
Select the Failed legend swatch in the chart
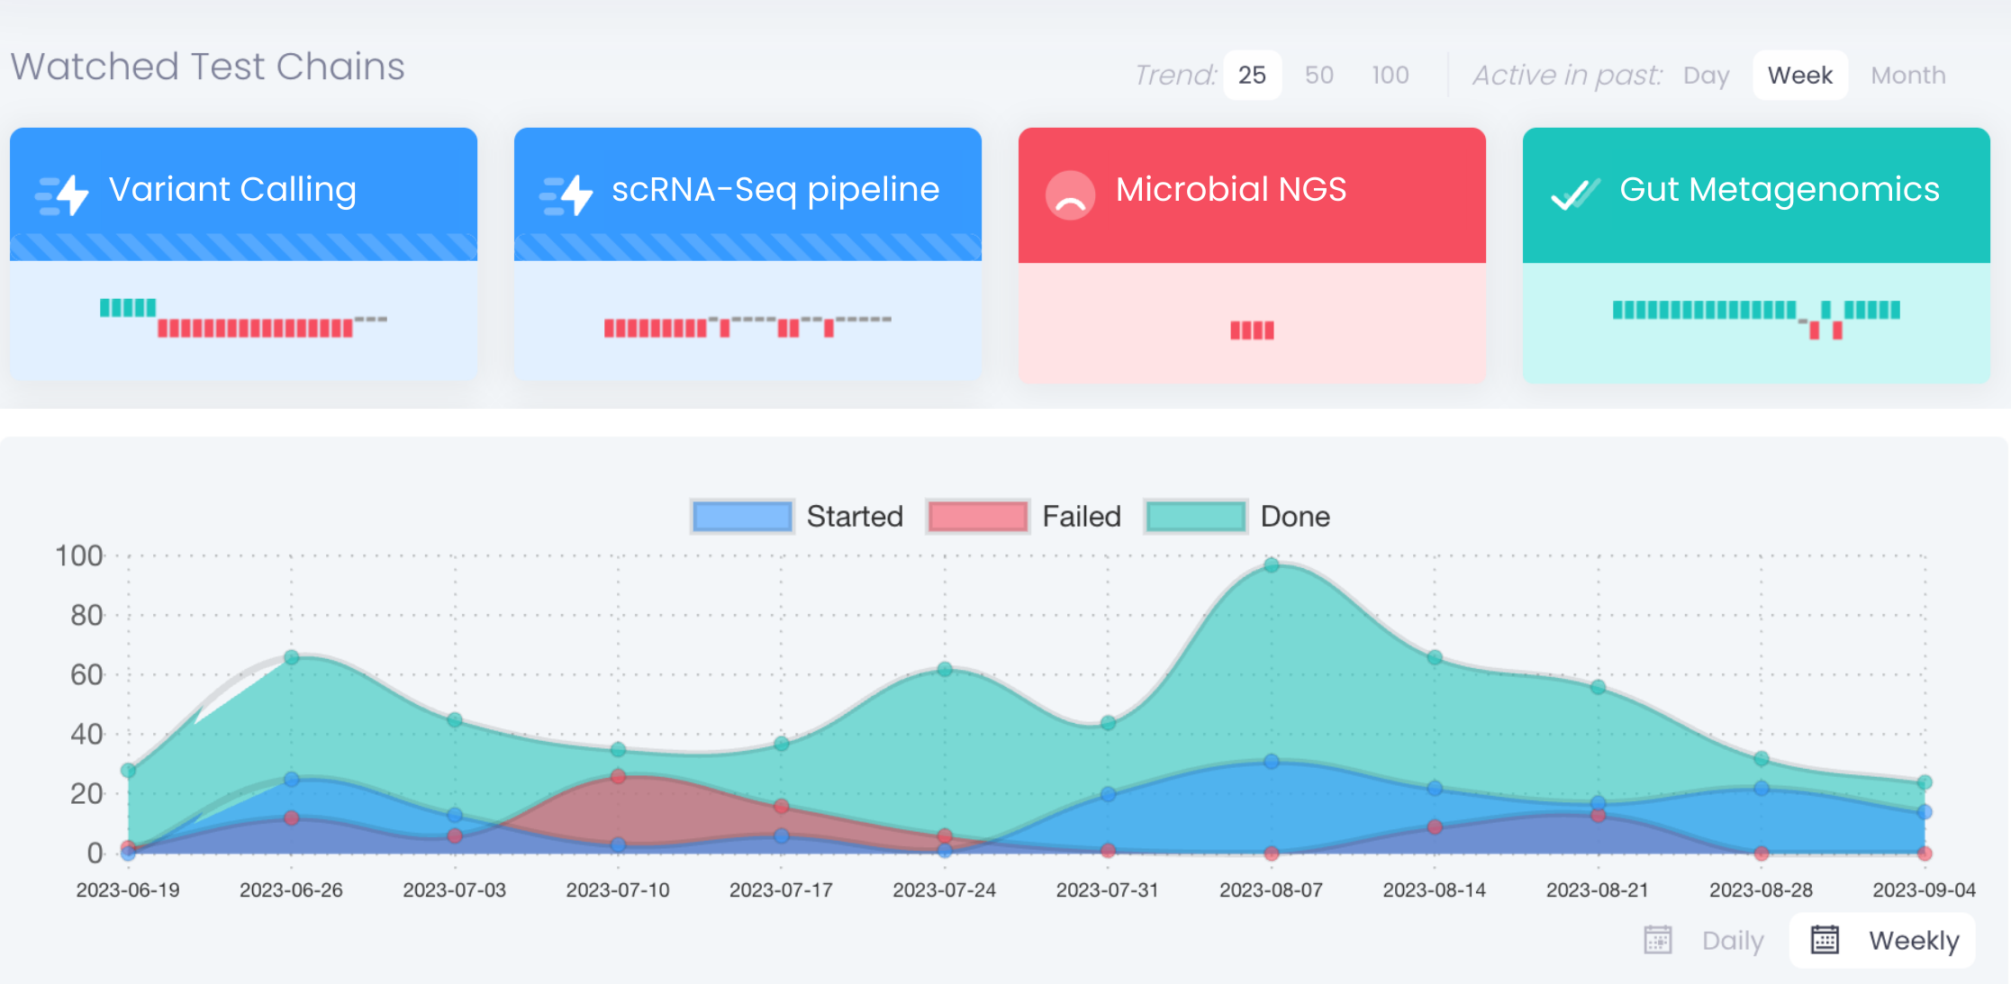pyautogui.click(x=977, y=516)
